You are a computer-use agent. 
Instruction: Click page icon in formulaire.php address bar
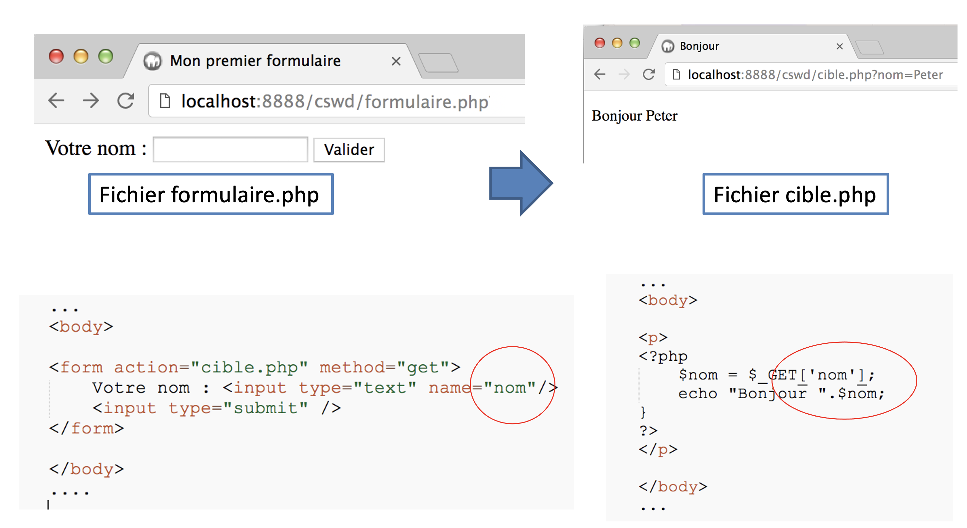(x=165, y=101)
